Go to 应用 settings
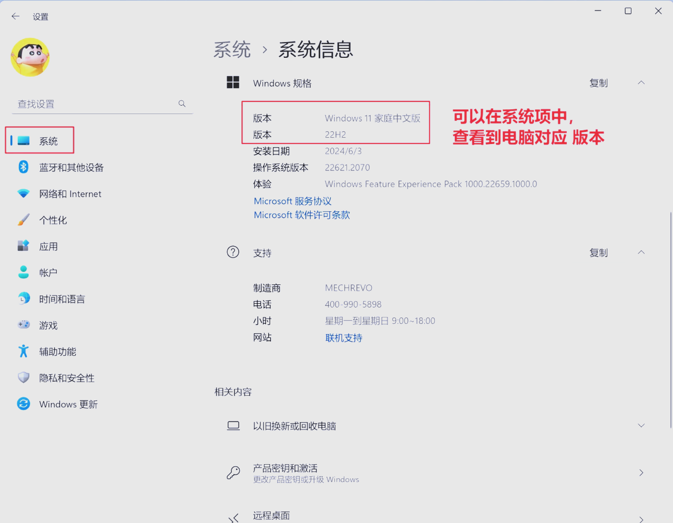Image resolution: width=673 pixels, height=523 pixels. pos(48,247)
